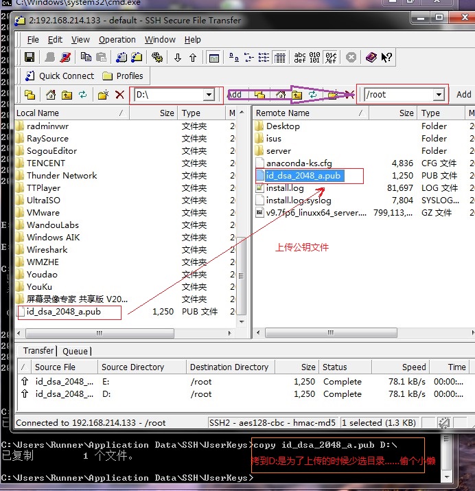Open the Operation menu
The width and height of the screenshot is (475, 491).
click(x=117, y=40)
